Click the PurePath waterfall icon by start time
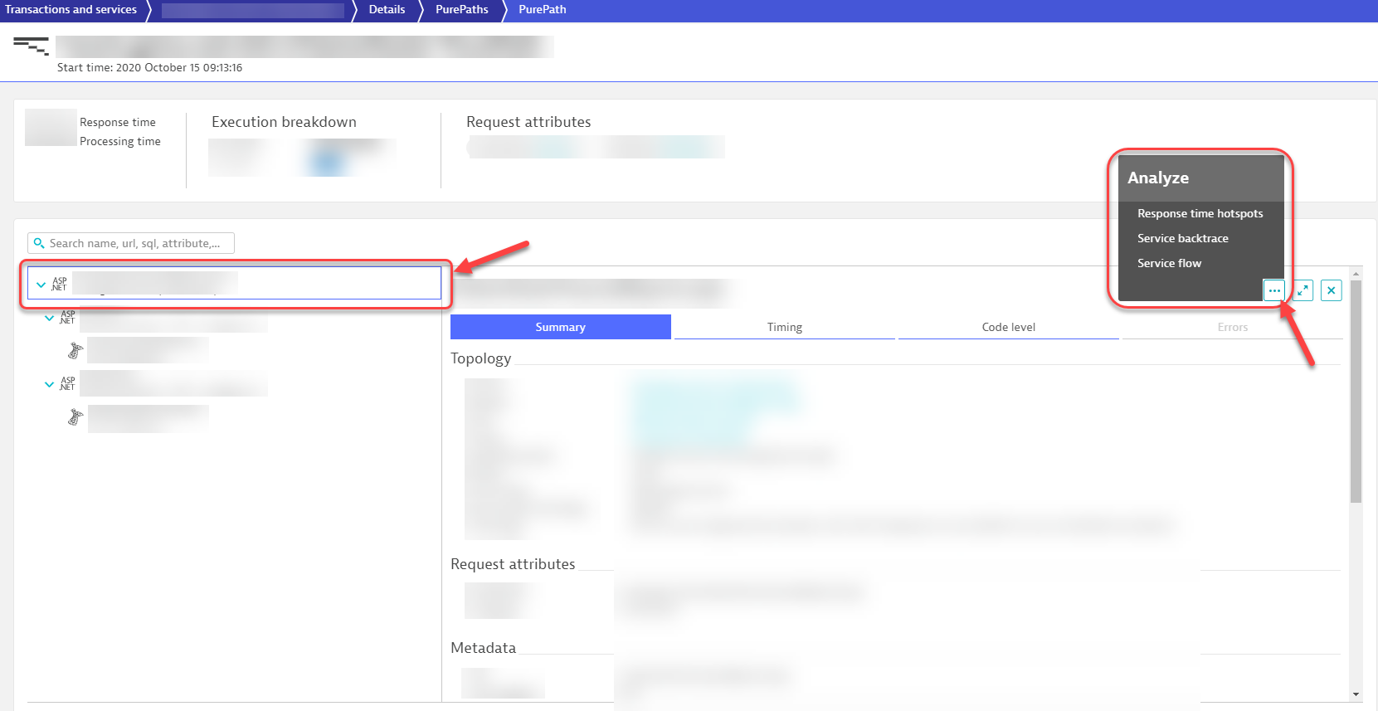Screen dimensions: 1378x711 (x=32, y=46)
